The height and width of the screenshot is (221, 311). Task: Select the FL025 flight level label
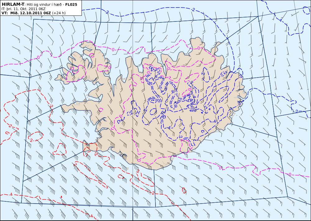click(x=71, y=4)
